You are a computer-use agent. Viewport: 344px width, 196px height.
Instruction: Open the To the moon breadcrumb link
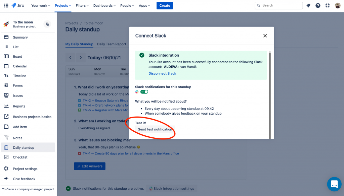tap(93, 23)
